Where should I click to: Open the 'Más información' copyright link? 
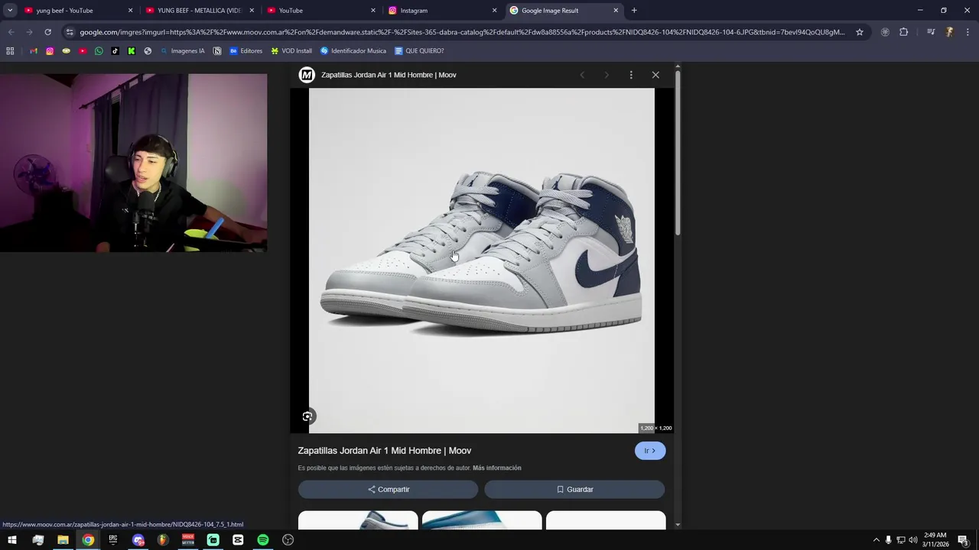tap(497, 468)
